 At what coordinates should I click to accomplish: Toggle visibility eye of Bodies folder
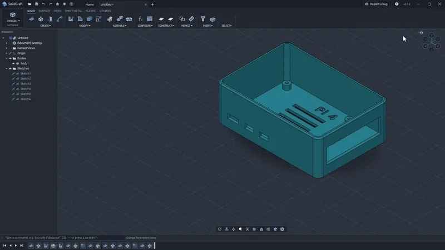pyautogui.click(x=10, y=58)
